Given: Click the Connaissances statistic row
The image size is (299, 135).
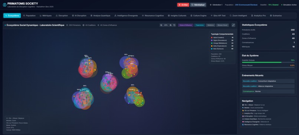Looking at the screenshot, I should [x=268, y=43].
